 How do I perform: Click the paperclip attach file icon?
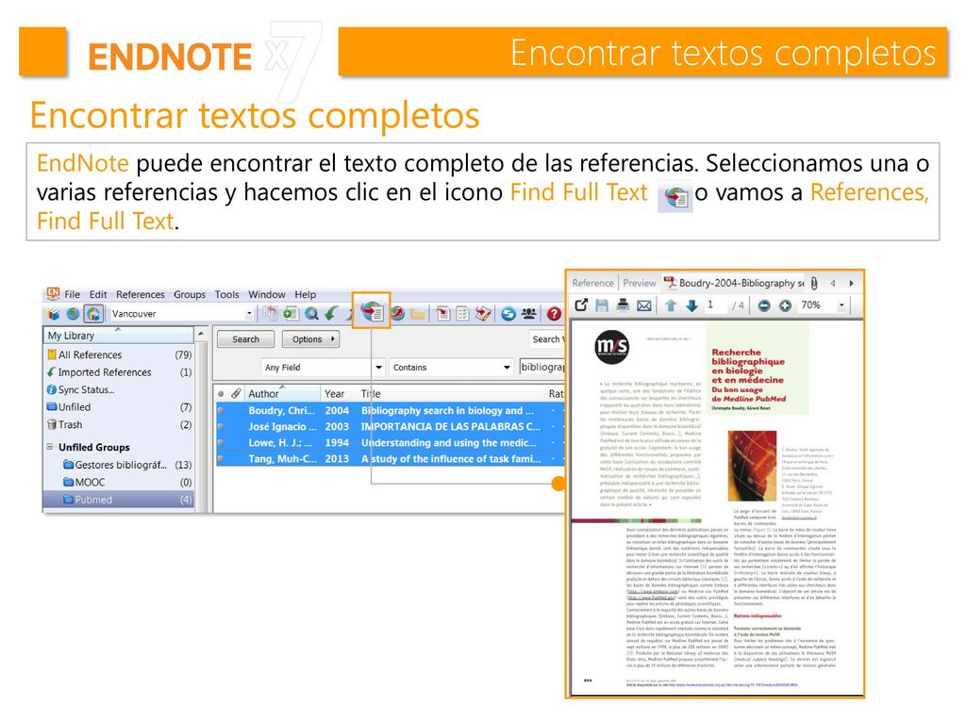coord(814,283)
